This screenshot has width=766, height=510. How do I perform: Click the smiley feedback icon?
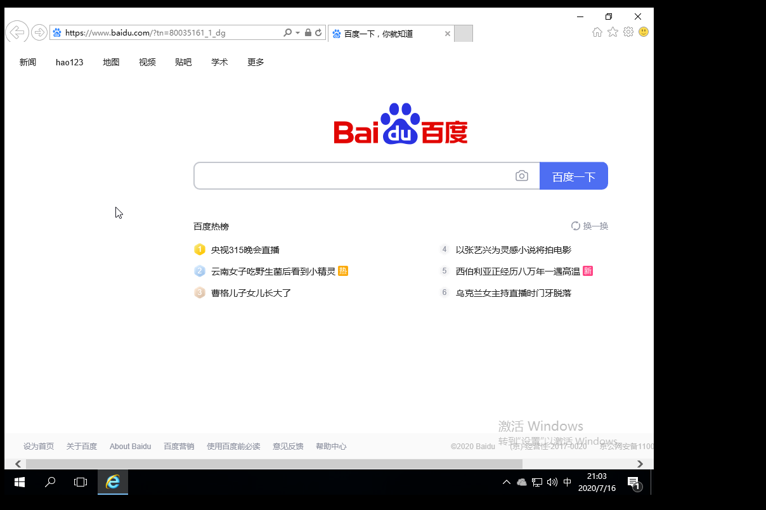tap(644, 32)
